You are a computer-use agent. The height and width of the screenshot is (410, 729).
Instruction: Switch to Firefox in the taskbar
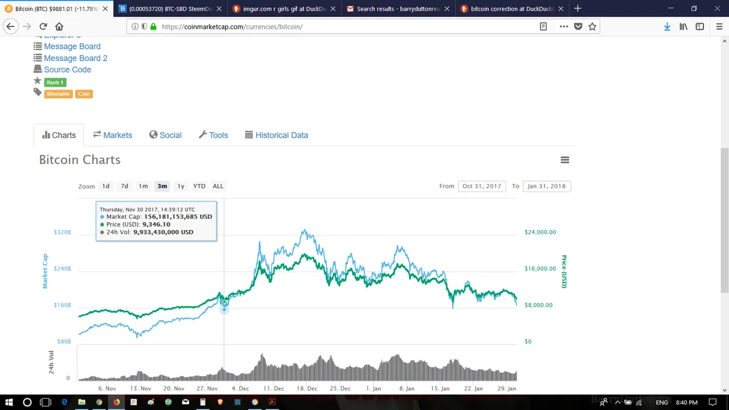point(116,402)
